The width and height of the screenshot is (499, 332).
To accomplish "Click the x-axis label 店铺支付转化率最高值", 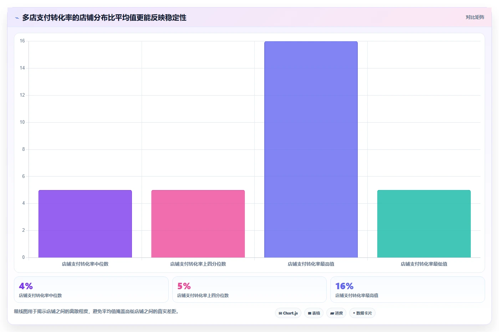I will [311, 264].
